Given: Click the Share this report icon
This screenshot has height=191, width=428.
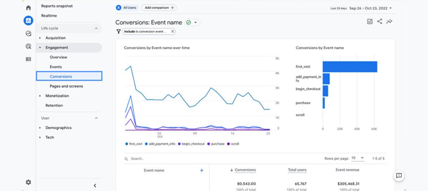Looking at the screenshot, I should (x=380, y=22).
